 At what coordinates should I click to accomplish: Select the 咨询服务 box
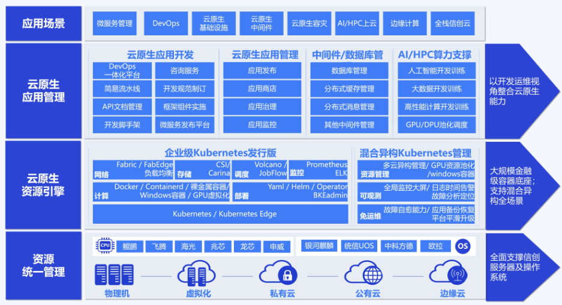(185, 71)
